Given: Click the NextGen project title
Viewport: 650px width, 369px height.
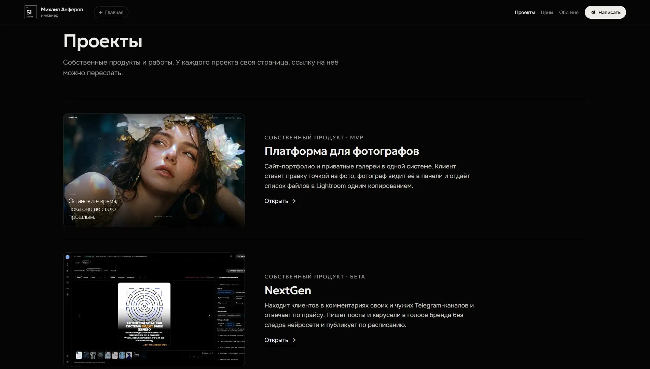Looking at the screenshot, I should tap(288, 290).
